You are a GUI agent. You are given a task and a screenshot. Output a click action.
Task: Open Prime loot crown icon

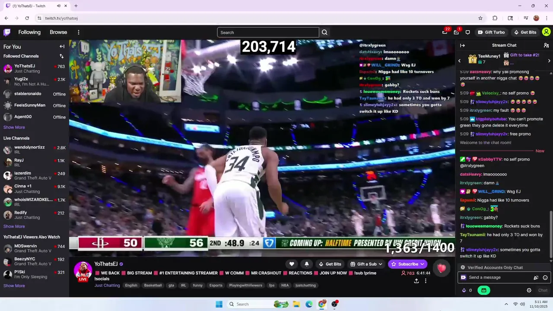tap(445, 32)
